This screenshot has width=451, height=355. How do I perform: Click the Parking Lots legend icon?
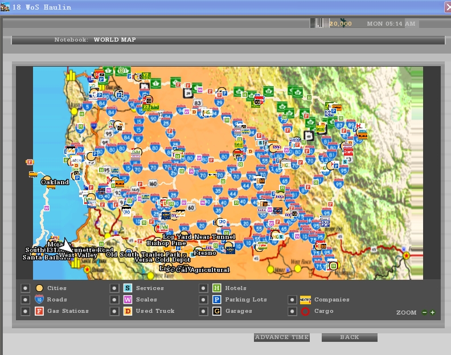[x=216, y=300]
